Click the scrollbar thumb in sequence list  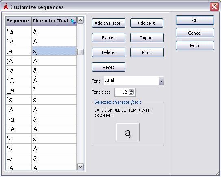81,52
